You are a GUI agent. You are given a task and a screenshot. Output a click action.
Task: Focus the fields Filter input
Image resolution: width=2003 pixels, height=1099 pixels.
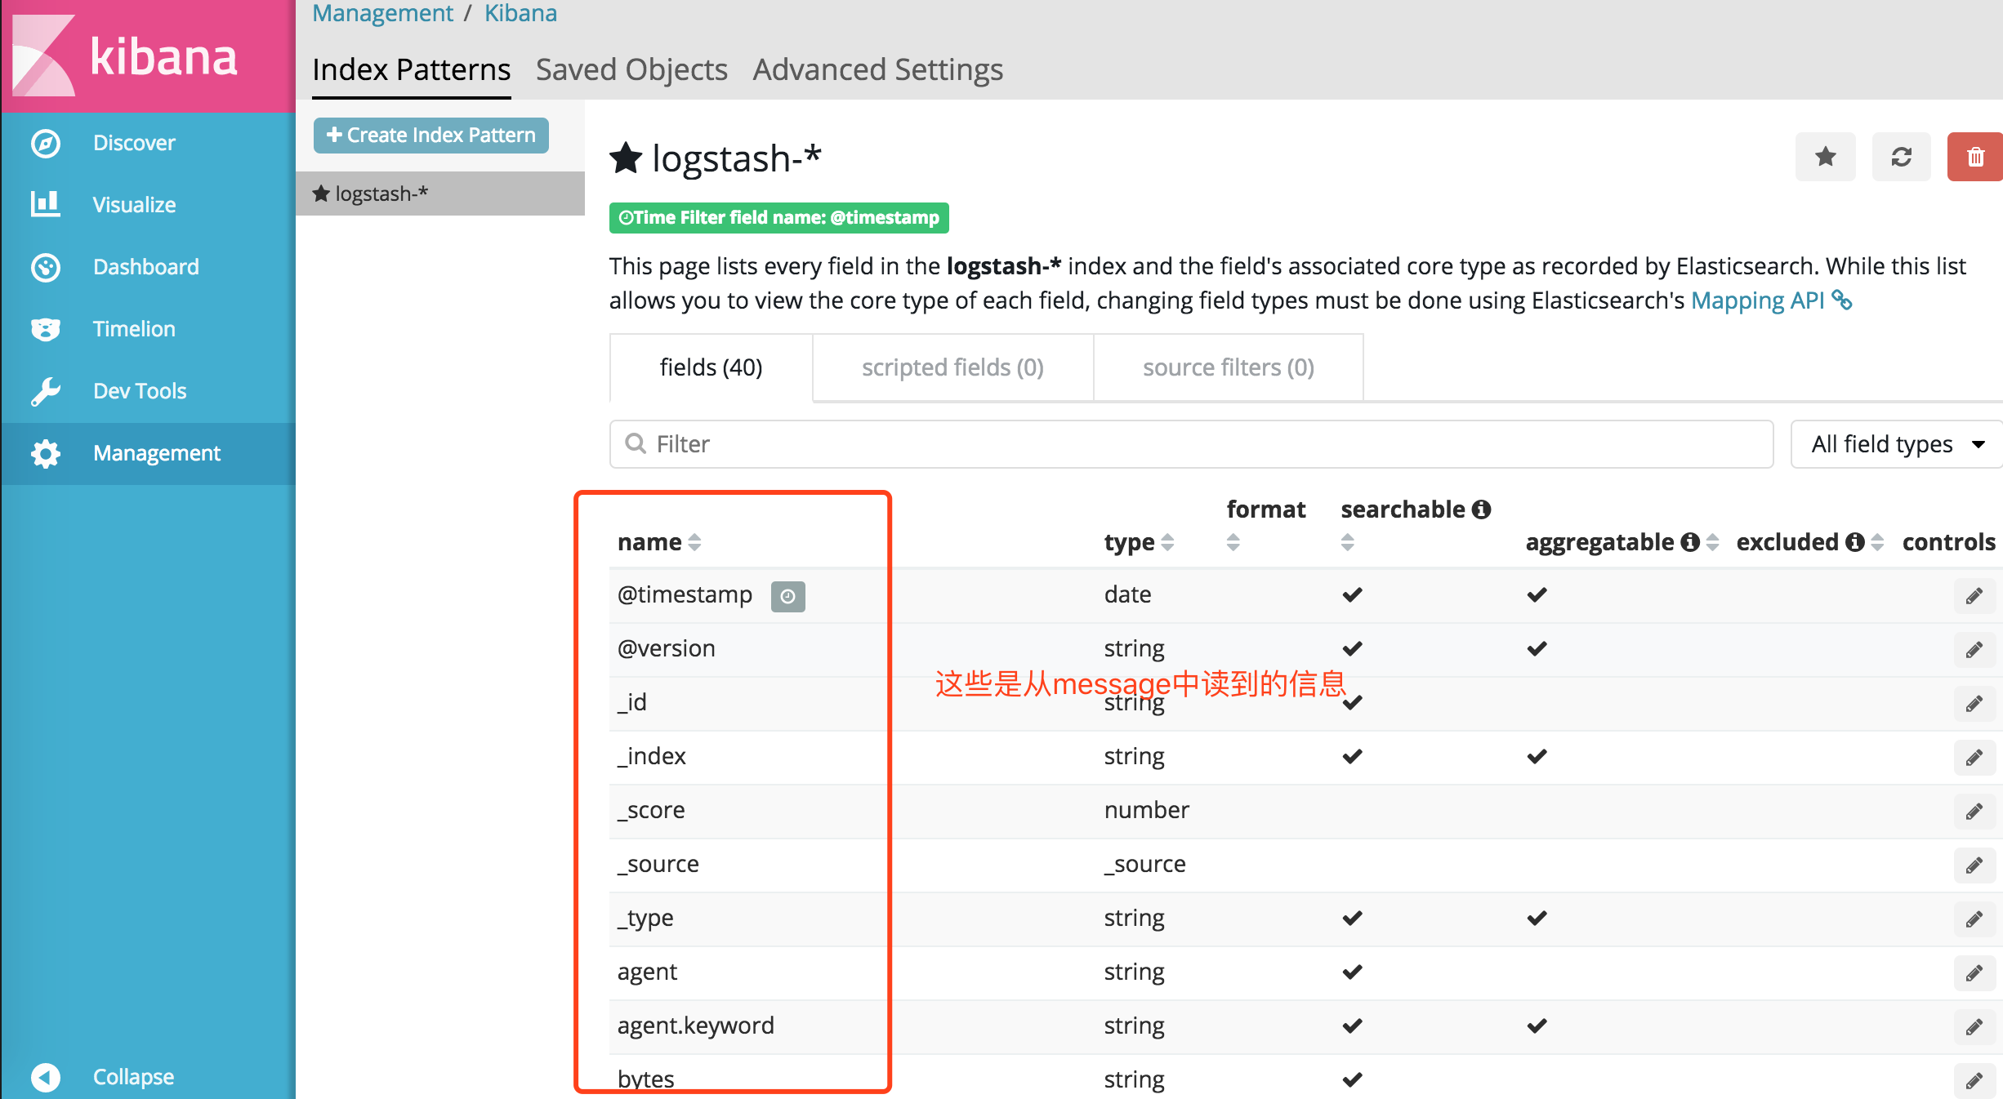pos(1193,444)
